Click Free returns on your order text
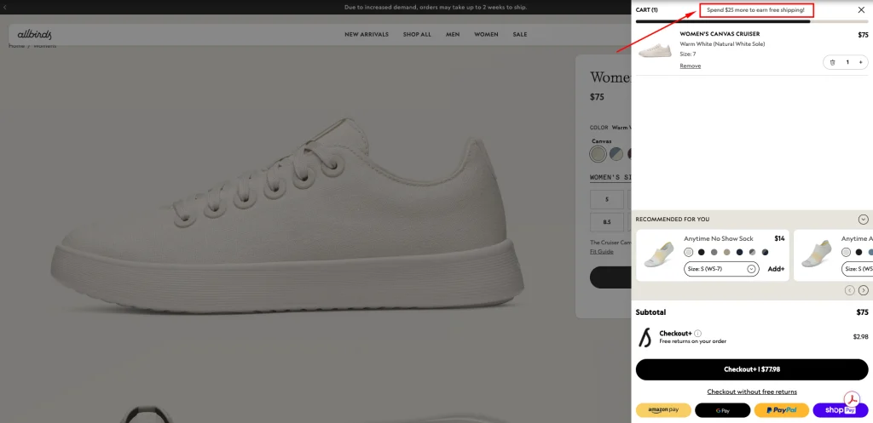 click(692, 341)
